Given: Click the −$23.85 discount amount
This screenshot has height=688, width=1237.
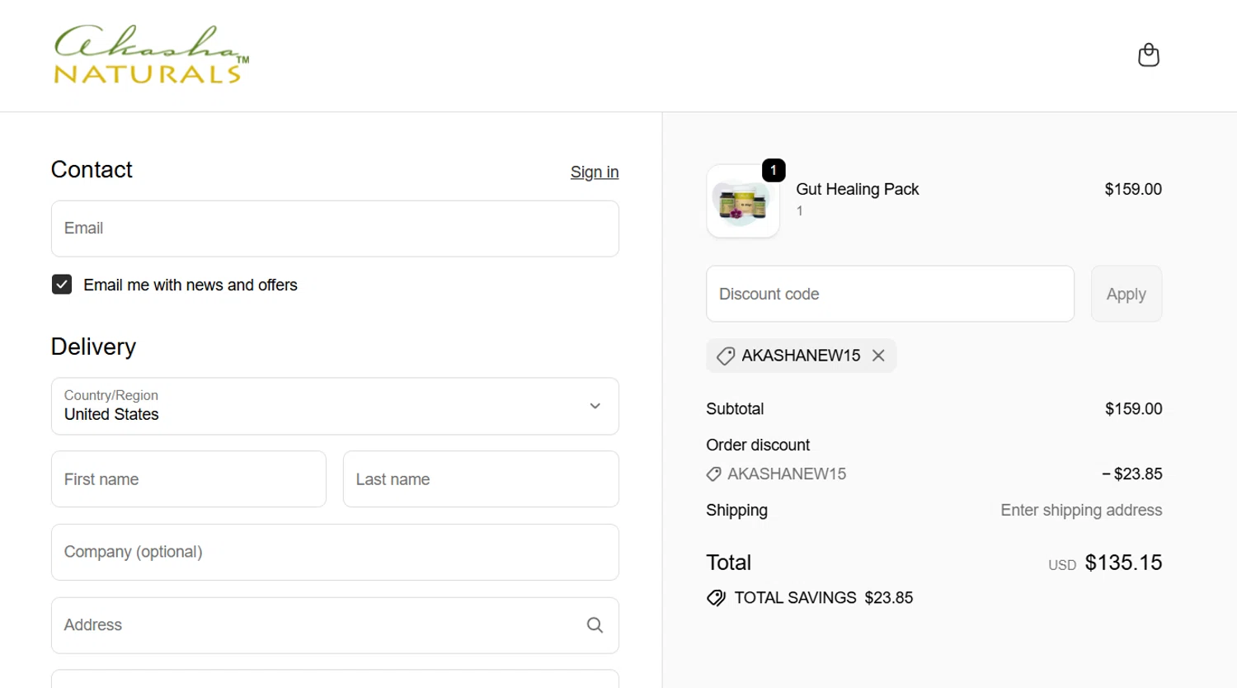Looking at the screenshot, I should 1131,474.
